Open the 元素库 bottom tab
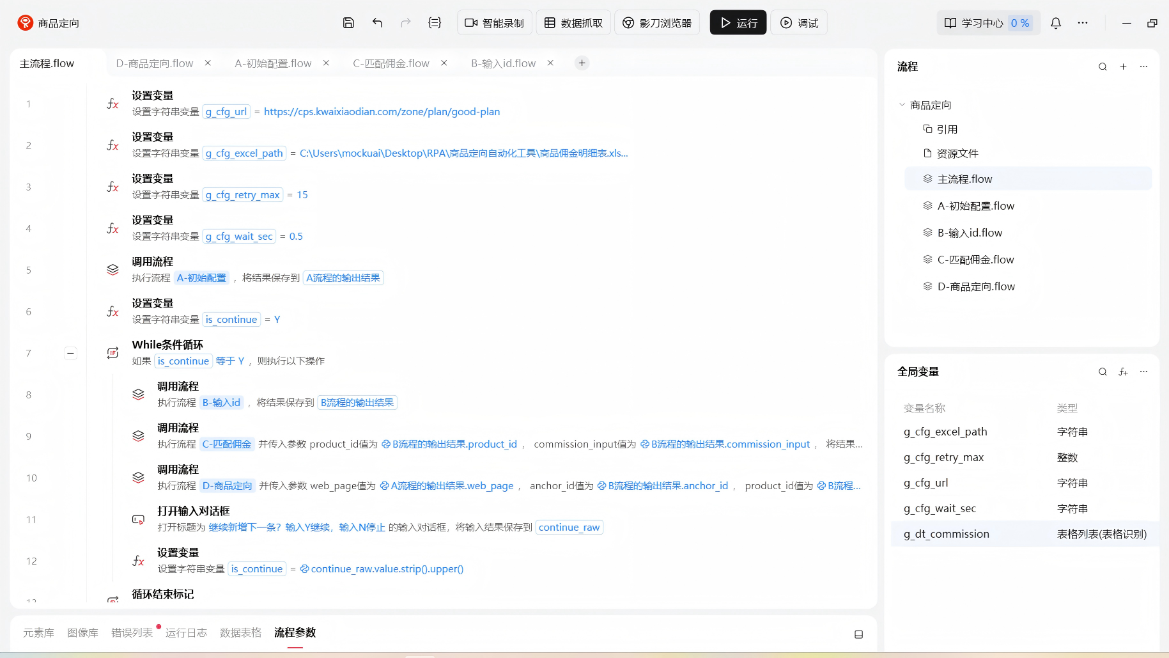The height and width of the screenshot is (658, 1169). point(38,632)
